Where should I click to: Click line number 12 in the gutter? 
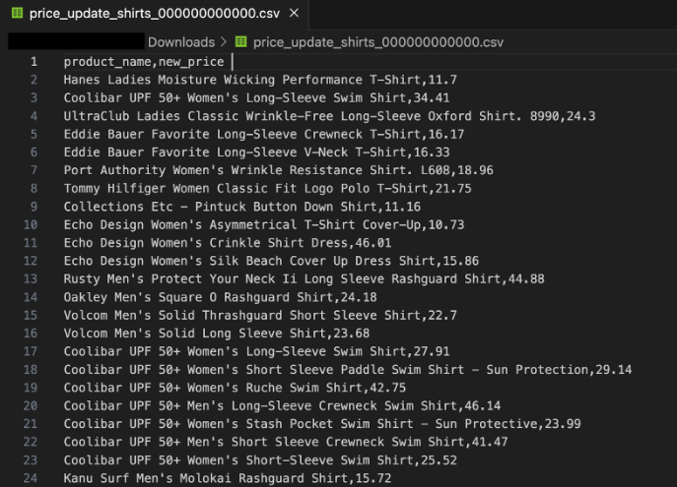[31, 261]
